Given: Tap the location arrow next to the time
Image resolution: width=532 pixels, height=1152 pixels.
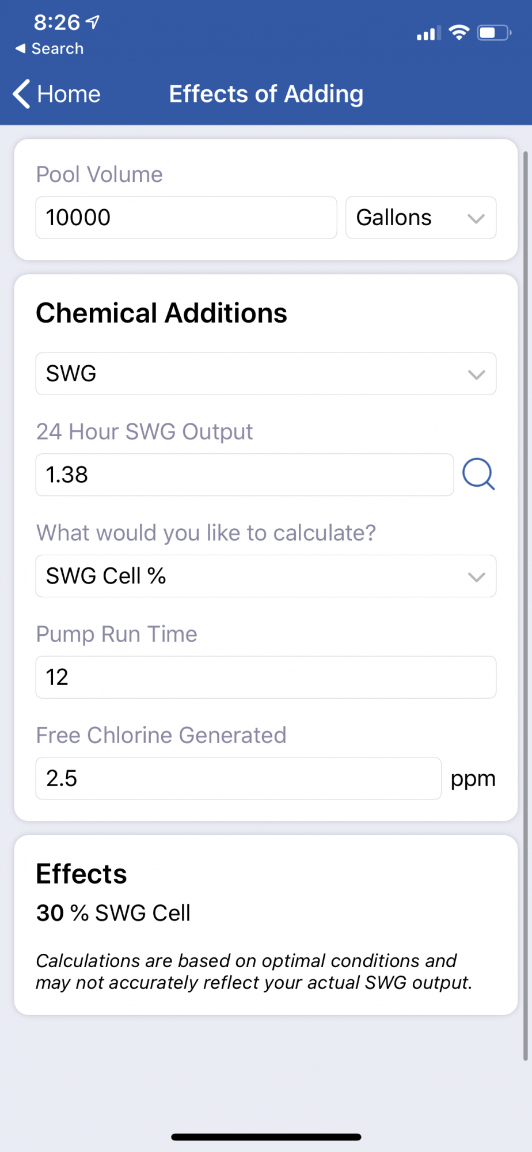Looking at the screenshot, I should click(93, 22).
